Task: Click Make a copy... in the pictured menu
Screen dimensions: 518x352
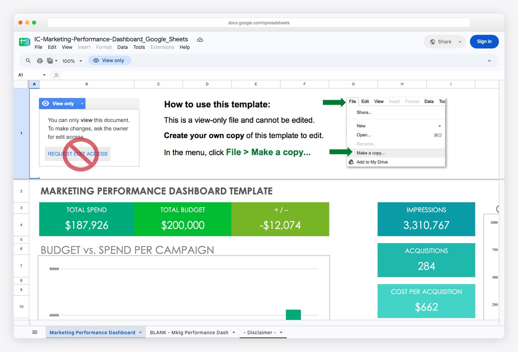Action: 370,153
